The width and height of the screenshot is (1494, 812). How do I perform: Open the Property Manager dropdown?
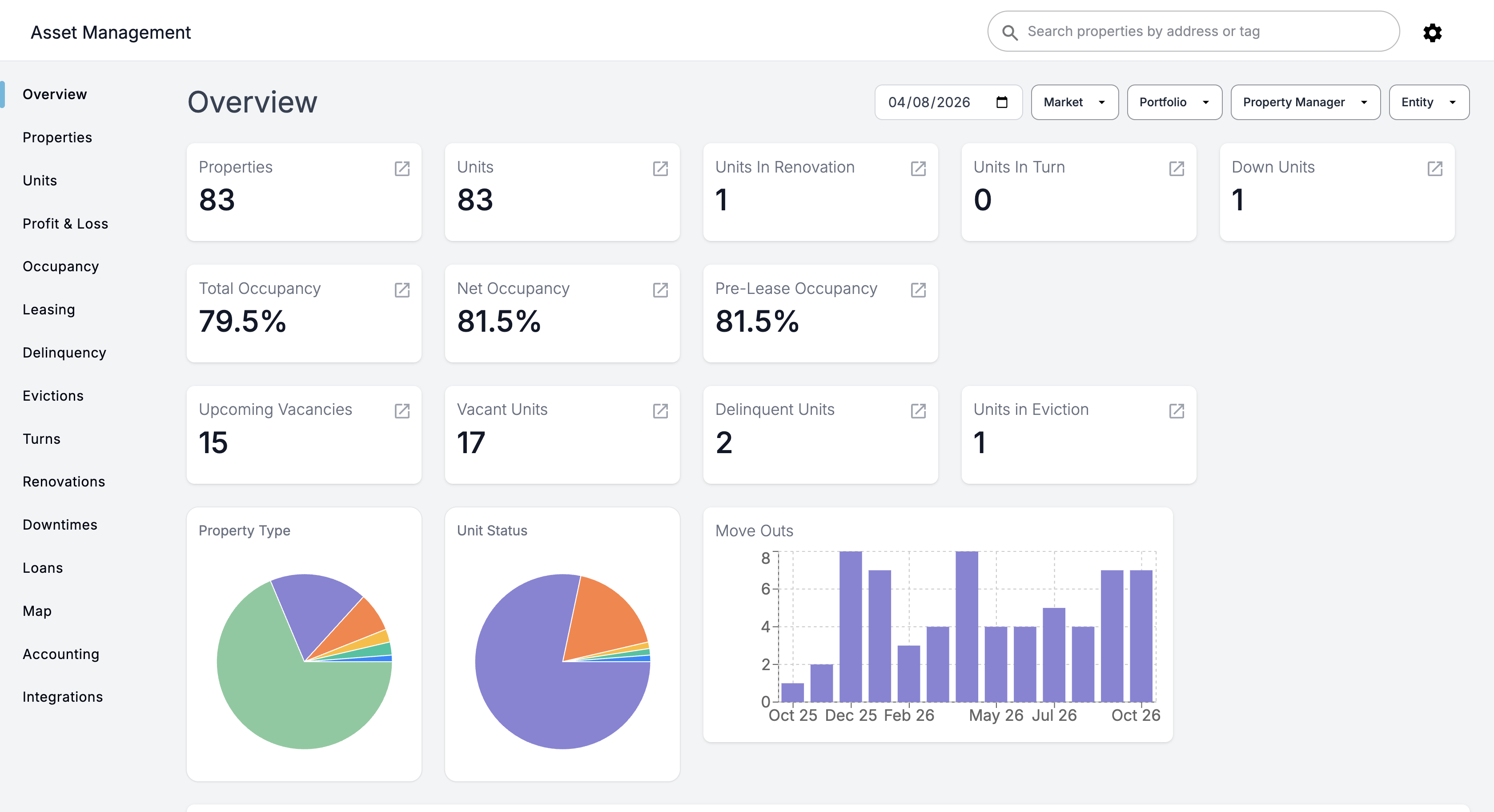coord(1305,102)
